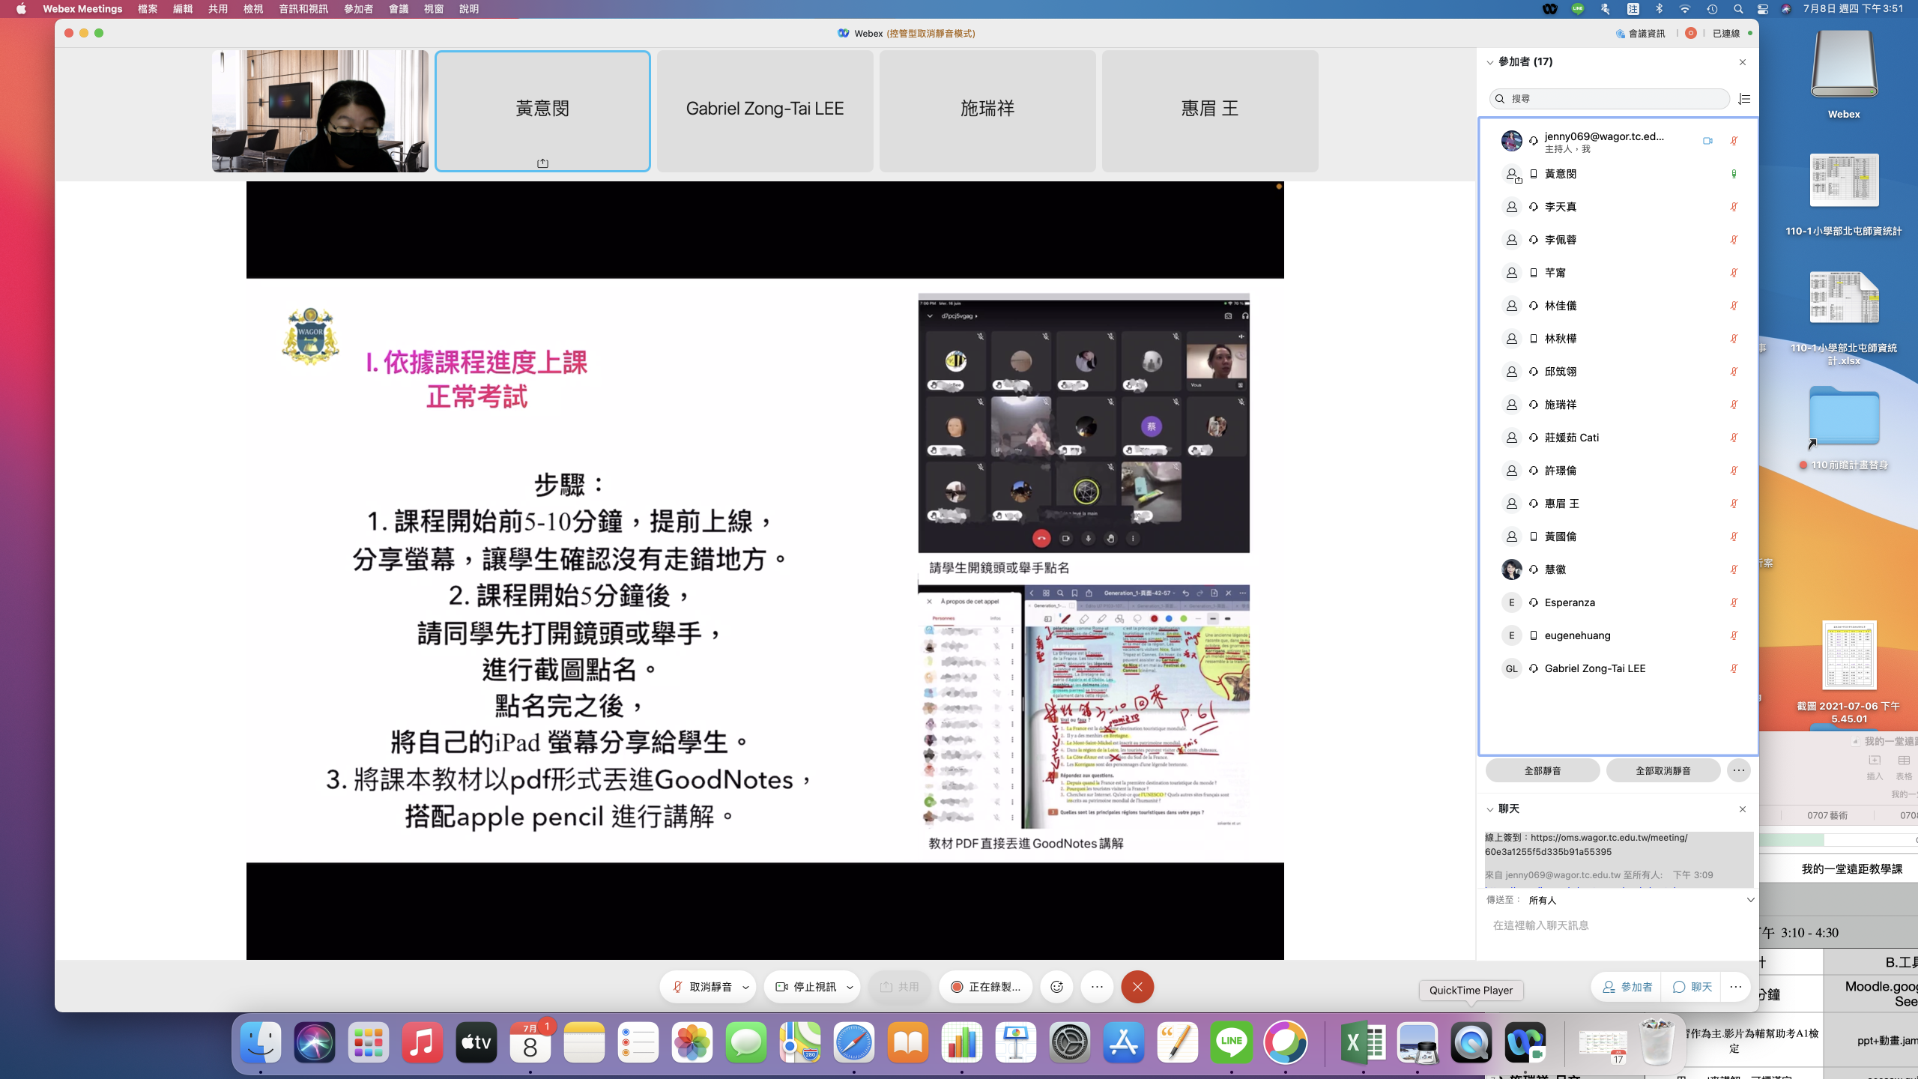Open more options in the center toolbar

(x=1097, y=987)
